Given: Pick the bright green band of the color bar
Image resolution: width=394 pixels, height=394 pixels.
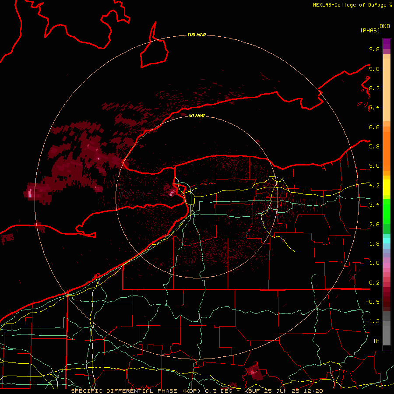Looking at the screenshot, I should coord(387,211).
